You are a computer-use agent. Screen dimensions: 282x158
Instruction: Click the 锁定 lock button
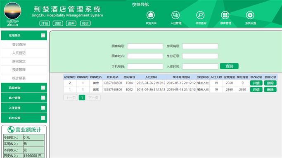(x=85, y=23)
